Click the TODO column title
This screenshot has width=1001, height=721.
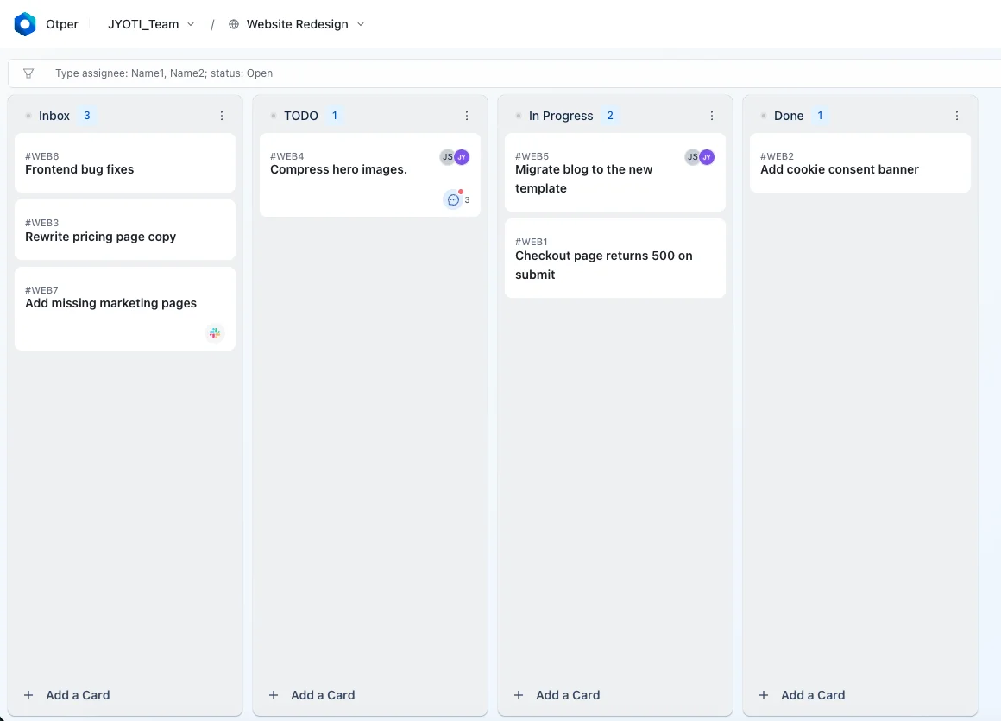point(300,116)
